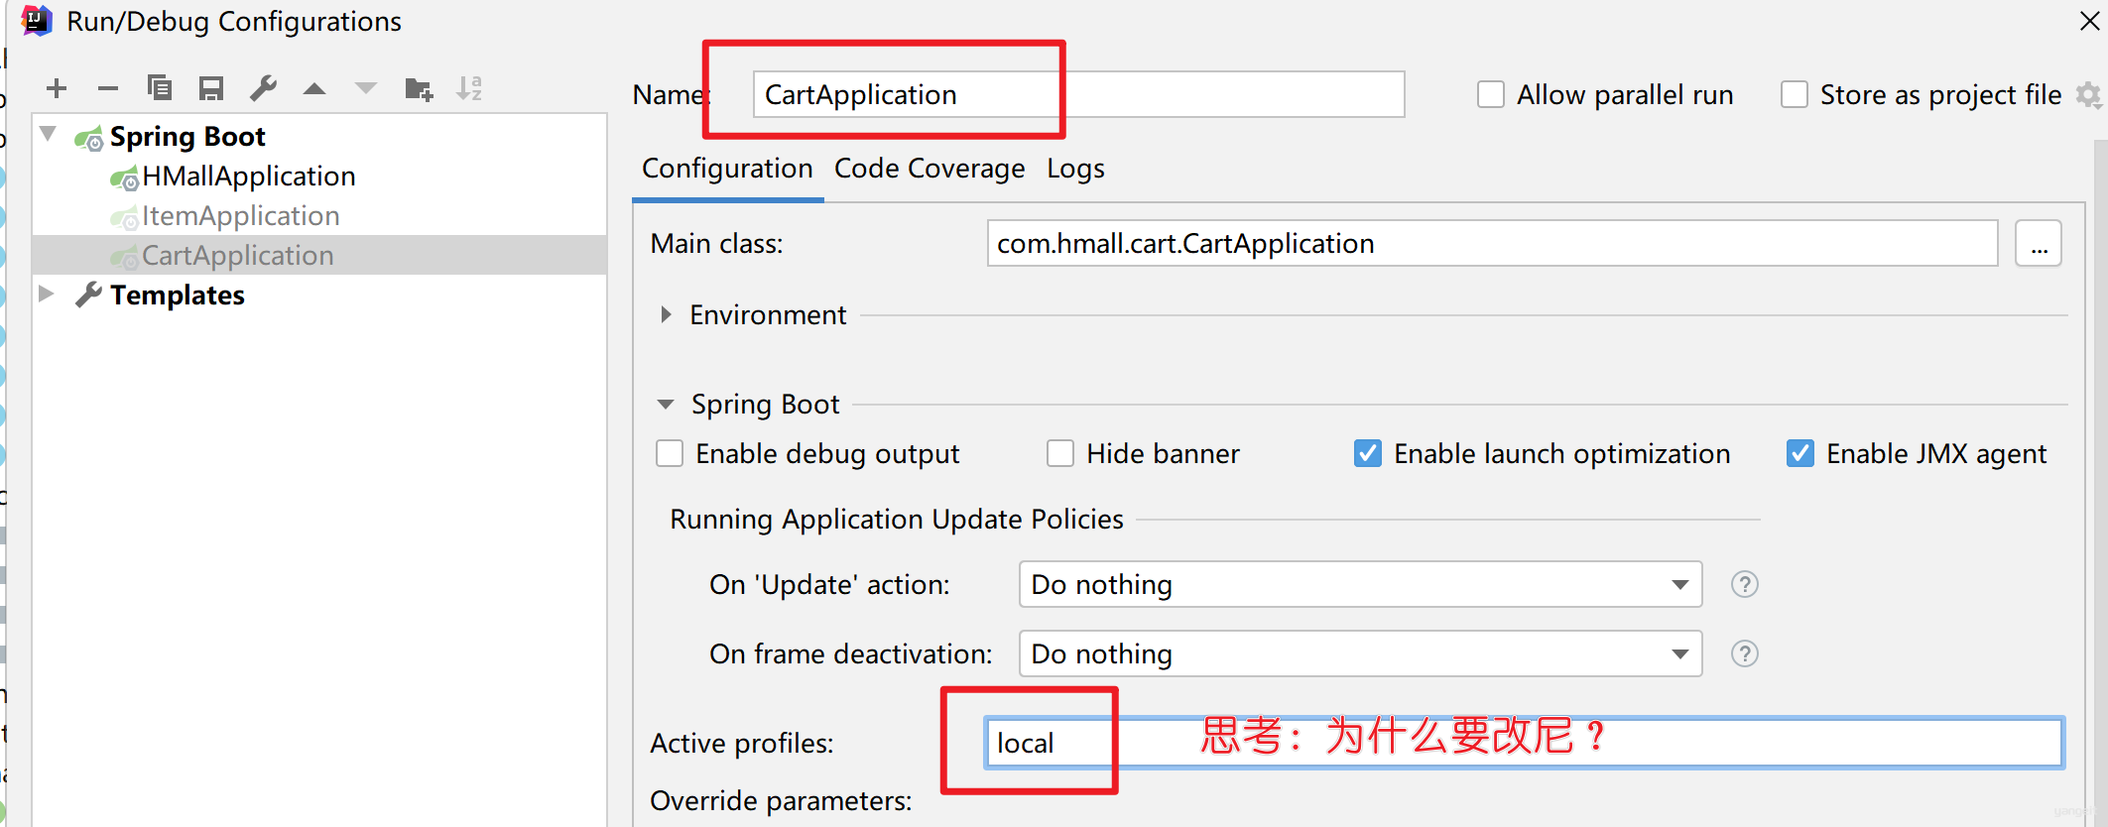2108x827 pixels.
Task: Move the configuration down with the arrow
Action: 366,88
